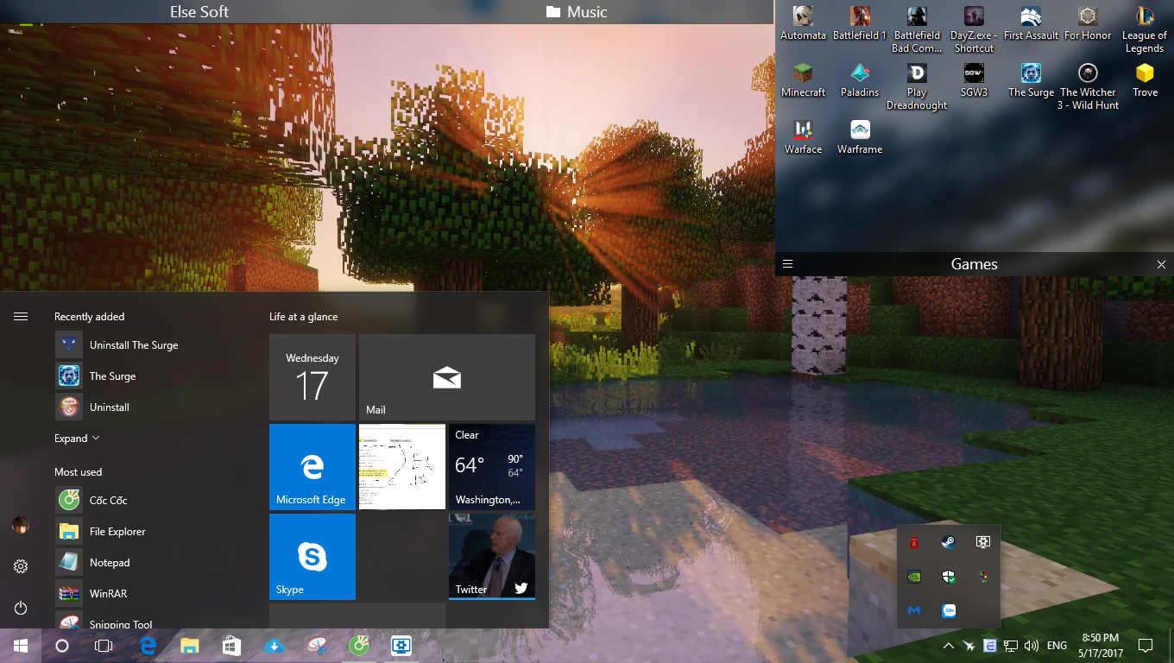Open Microsoft Edge from the taskbar

(147, 645)
